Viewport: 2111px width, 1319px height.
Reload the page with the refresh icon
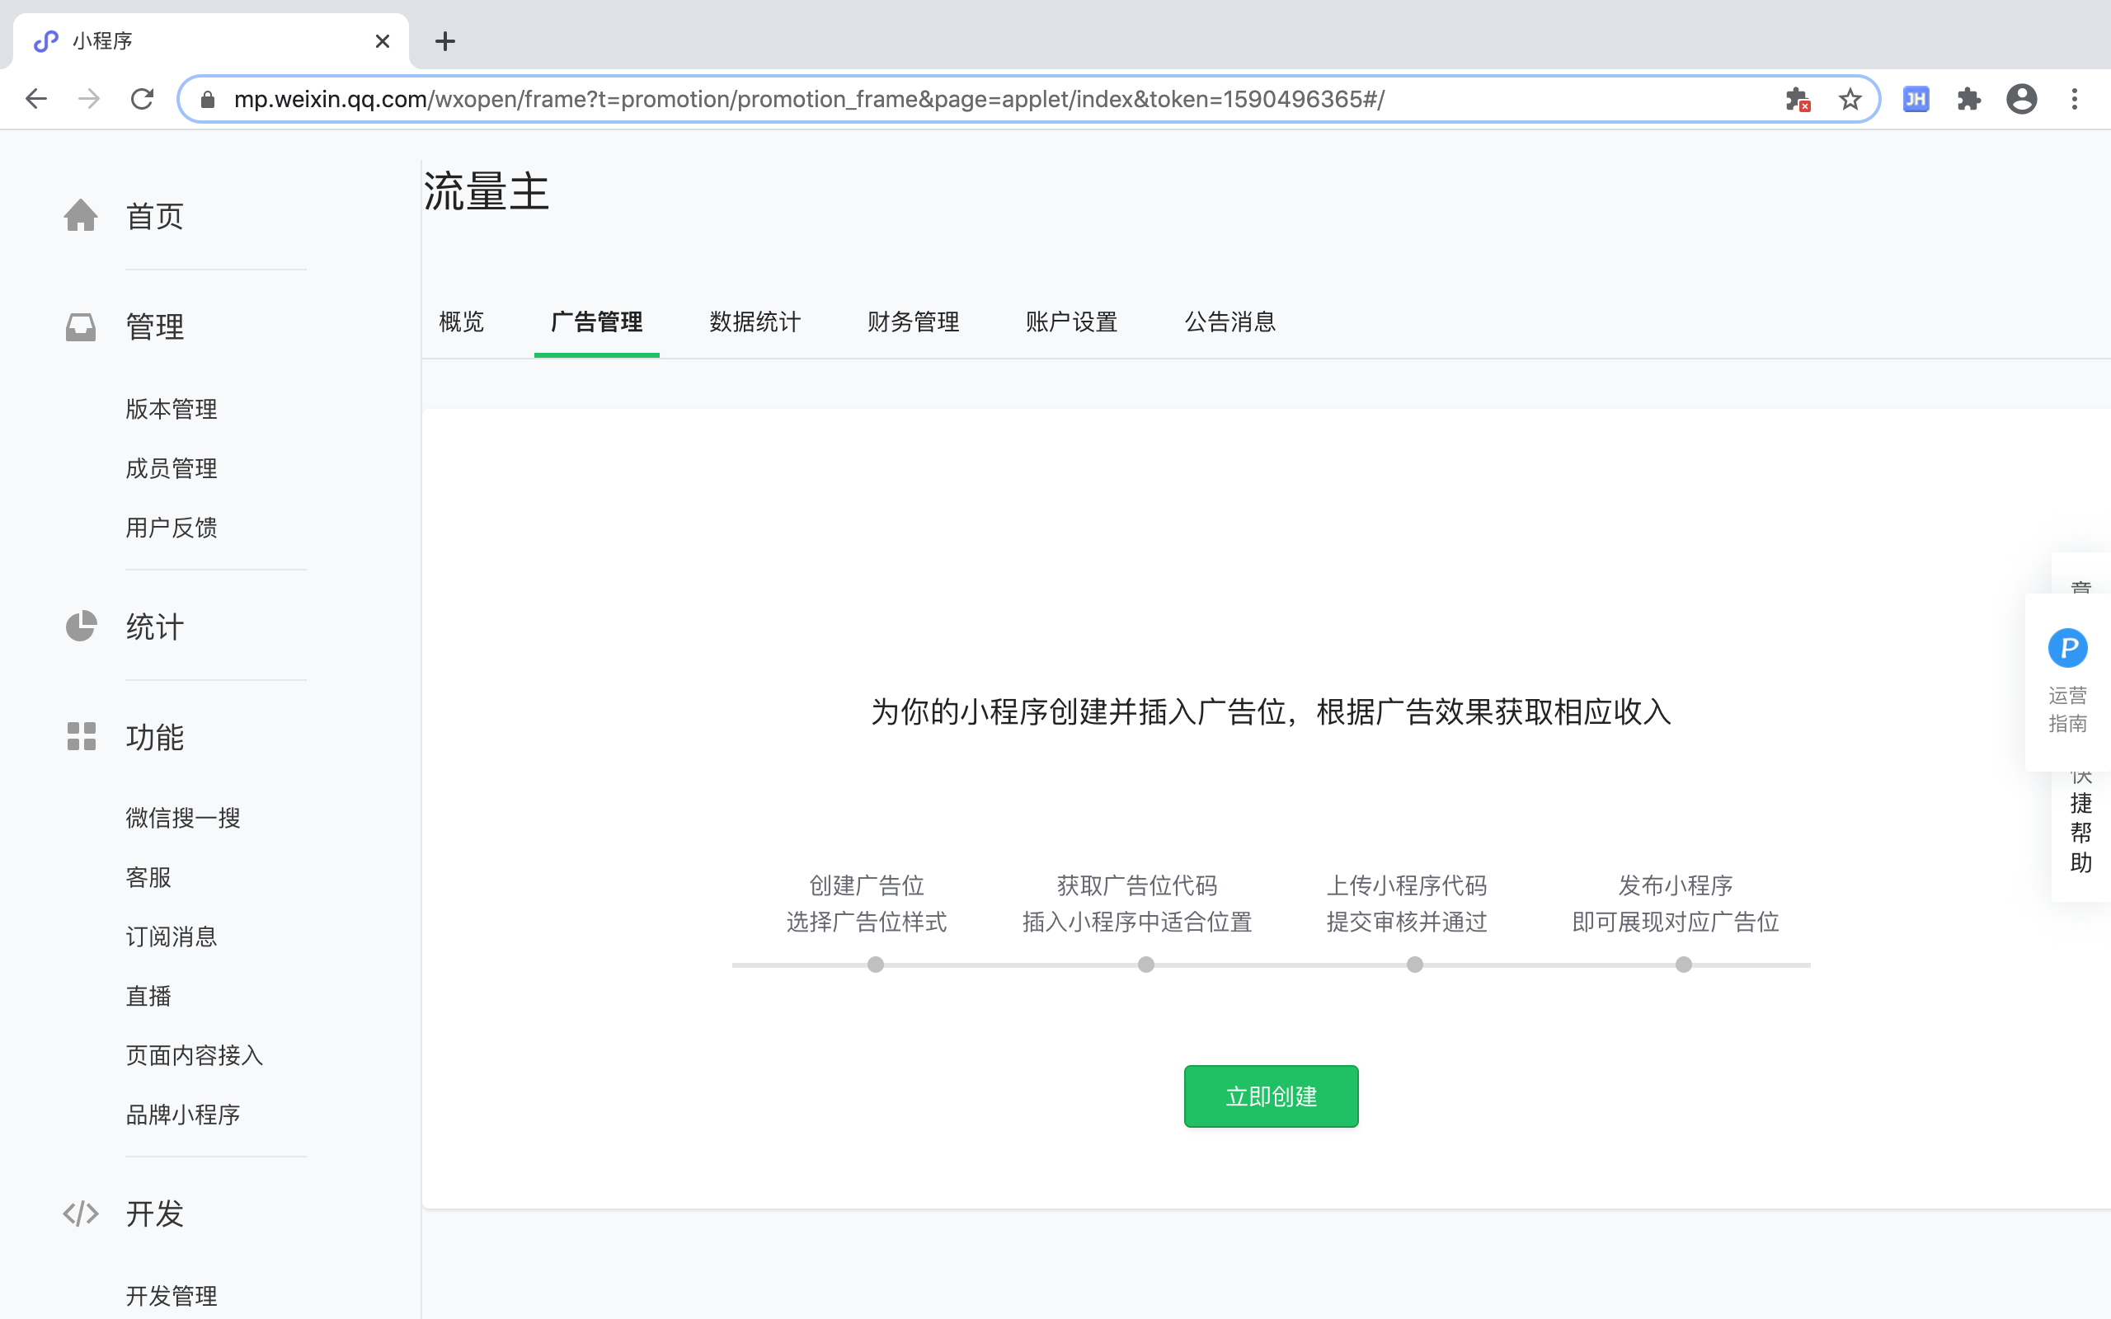click(142, 100)
